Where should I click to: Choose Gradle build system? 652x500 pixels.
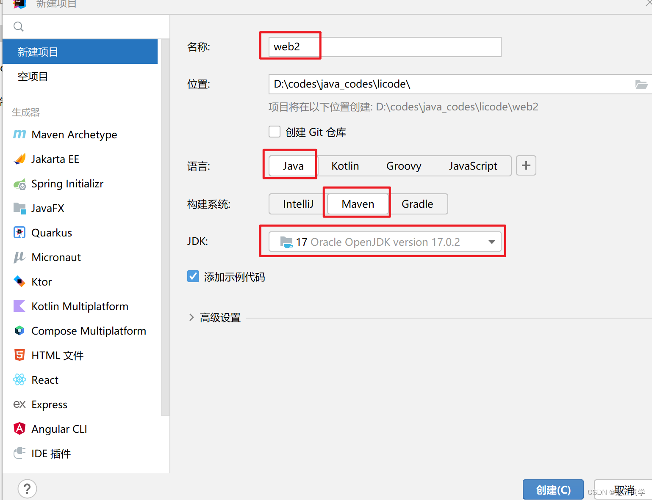point(417,204)
